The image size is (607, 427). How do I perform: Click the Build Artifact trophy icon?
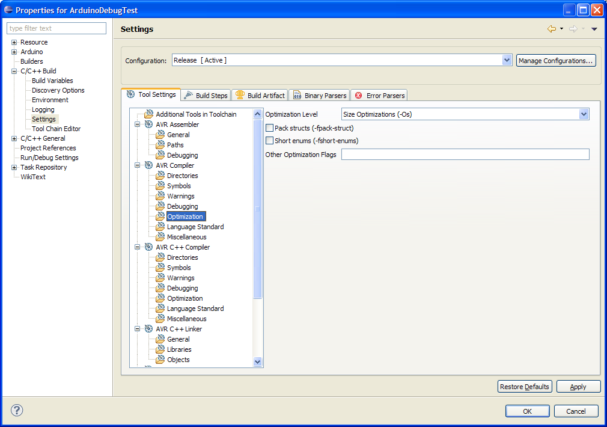[x=240, y=95]
